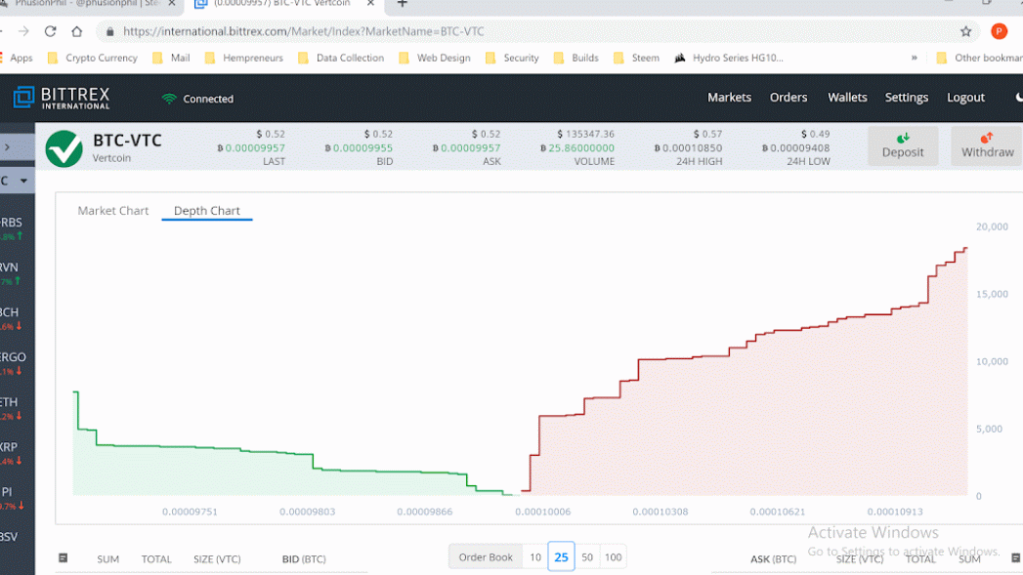
Task: Open the Hydro Series HG10 bookmark
Action: 729,58
